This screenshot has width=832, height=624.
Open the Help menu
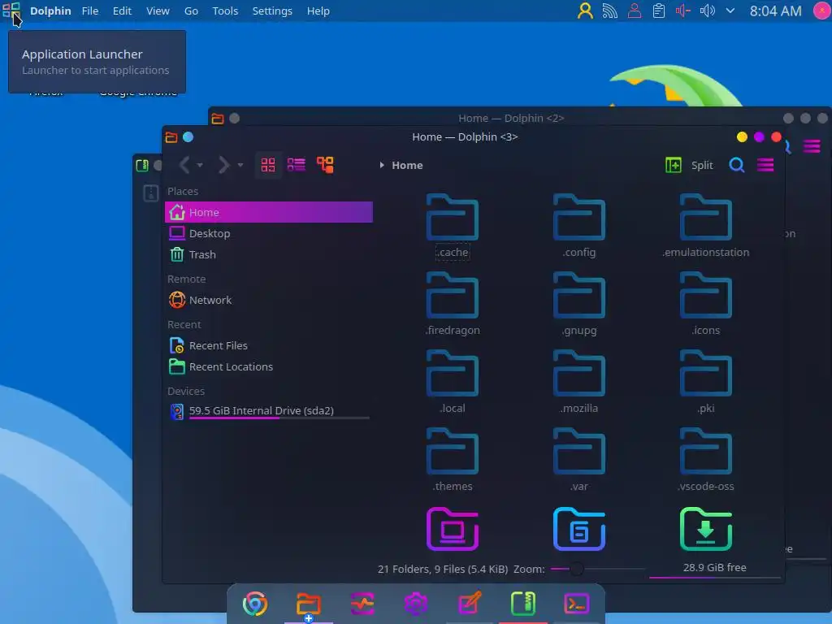318,11
